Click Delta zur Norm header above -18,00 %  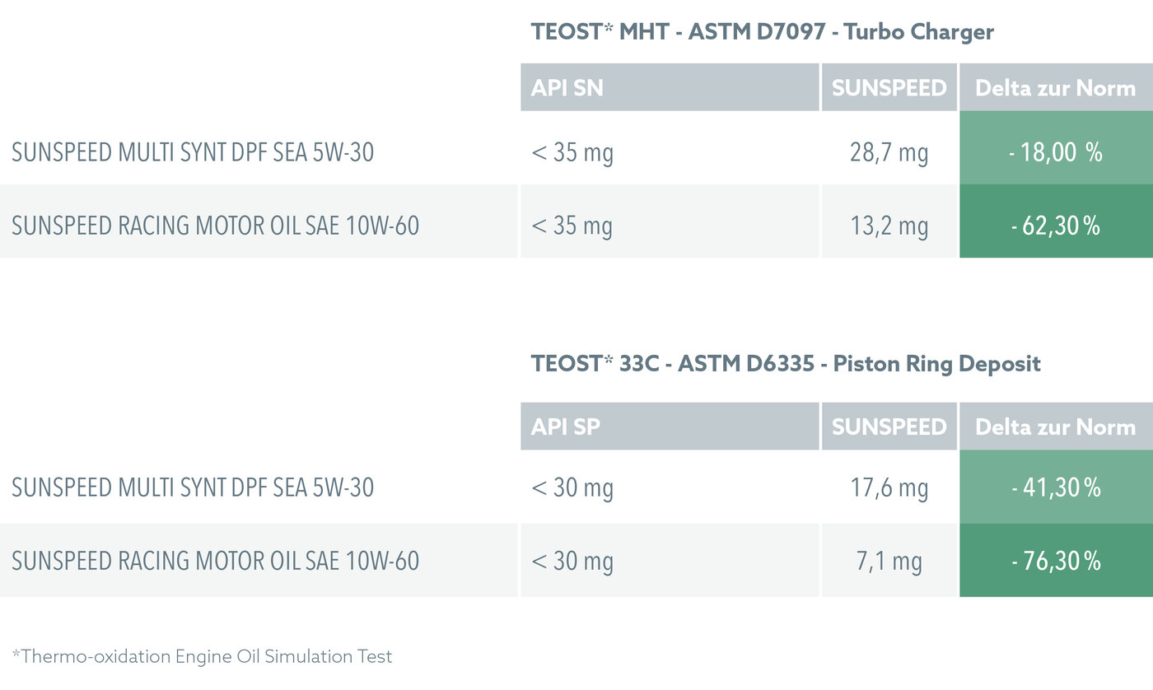[x=1055, y=87]
